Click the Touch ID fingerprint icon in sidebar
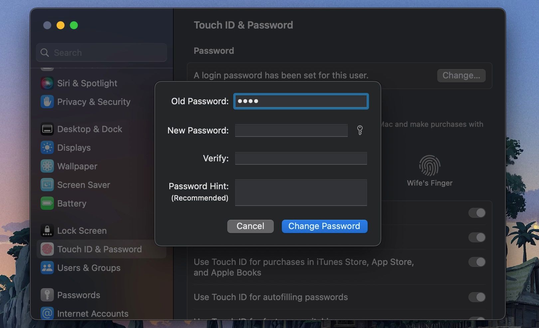The image size is (539, 328). point(47,249)
